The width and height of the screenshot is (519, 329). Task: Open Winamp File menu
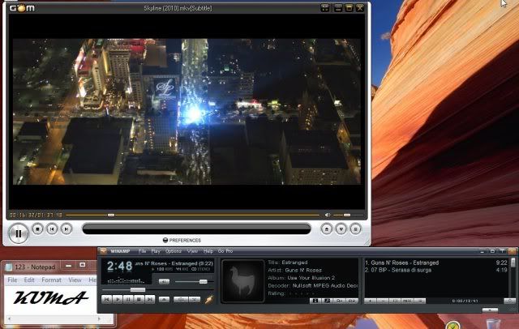(143, 251)
